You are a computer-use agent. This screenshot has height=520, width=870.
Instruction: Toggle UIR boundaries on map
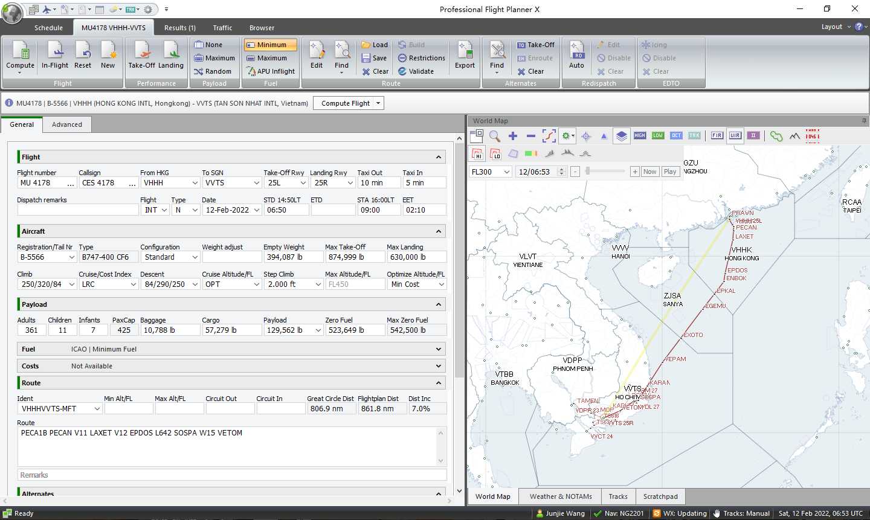[735, 136]
